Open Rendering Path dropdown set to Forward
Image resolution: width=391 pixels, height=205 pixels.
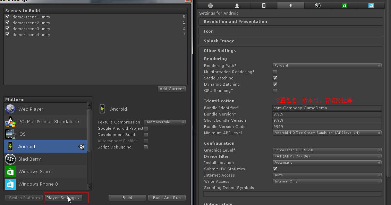point(327,65)
